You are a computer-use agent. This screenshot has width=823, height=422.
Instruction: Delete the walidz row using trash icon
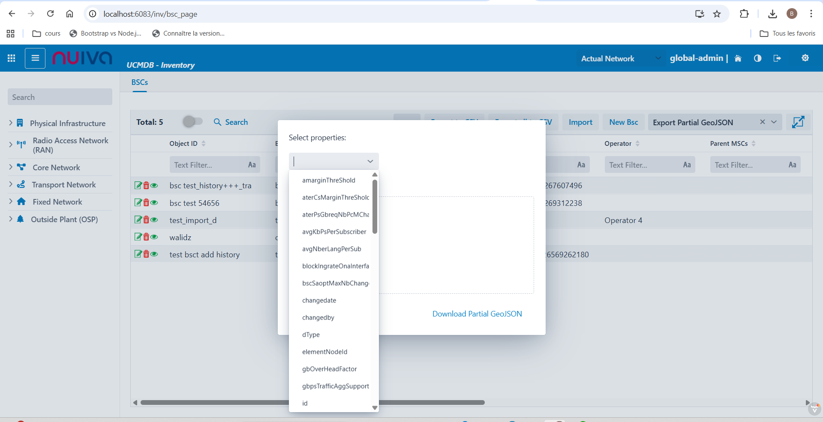tap(146, 237)
